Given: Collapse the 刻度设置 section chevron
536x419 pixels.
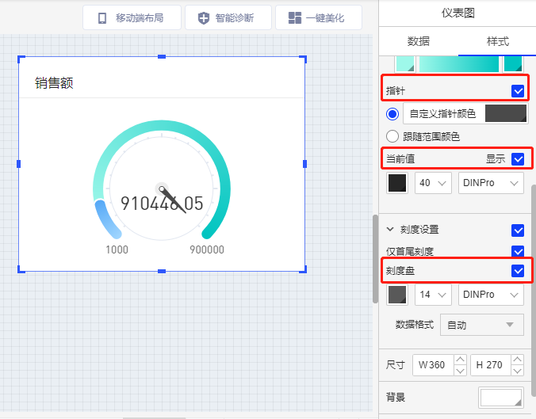Looking at the screenshot, I should (390, 230).
